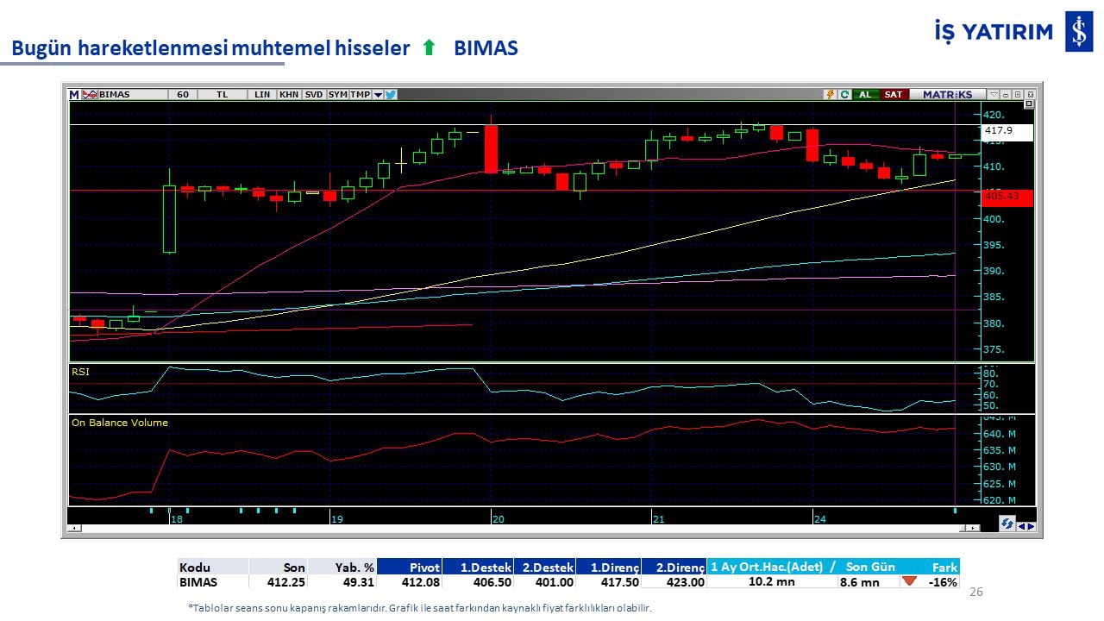Click the Twitter bird icon

(x=391, y=95)
